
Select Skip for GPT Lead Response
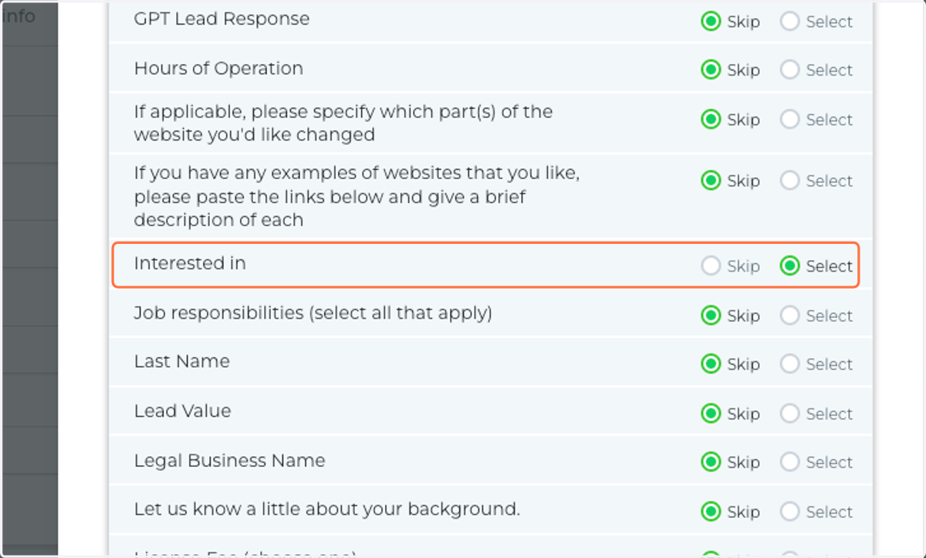point(711,22)
